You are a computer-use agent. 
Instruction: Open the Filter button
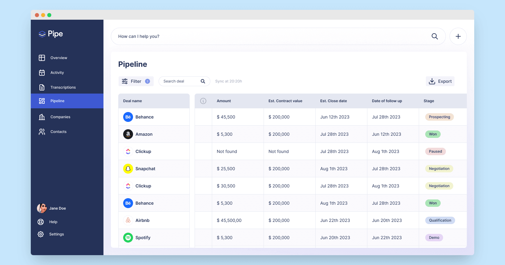click(x=136, y=81)
